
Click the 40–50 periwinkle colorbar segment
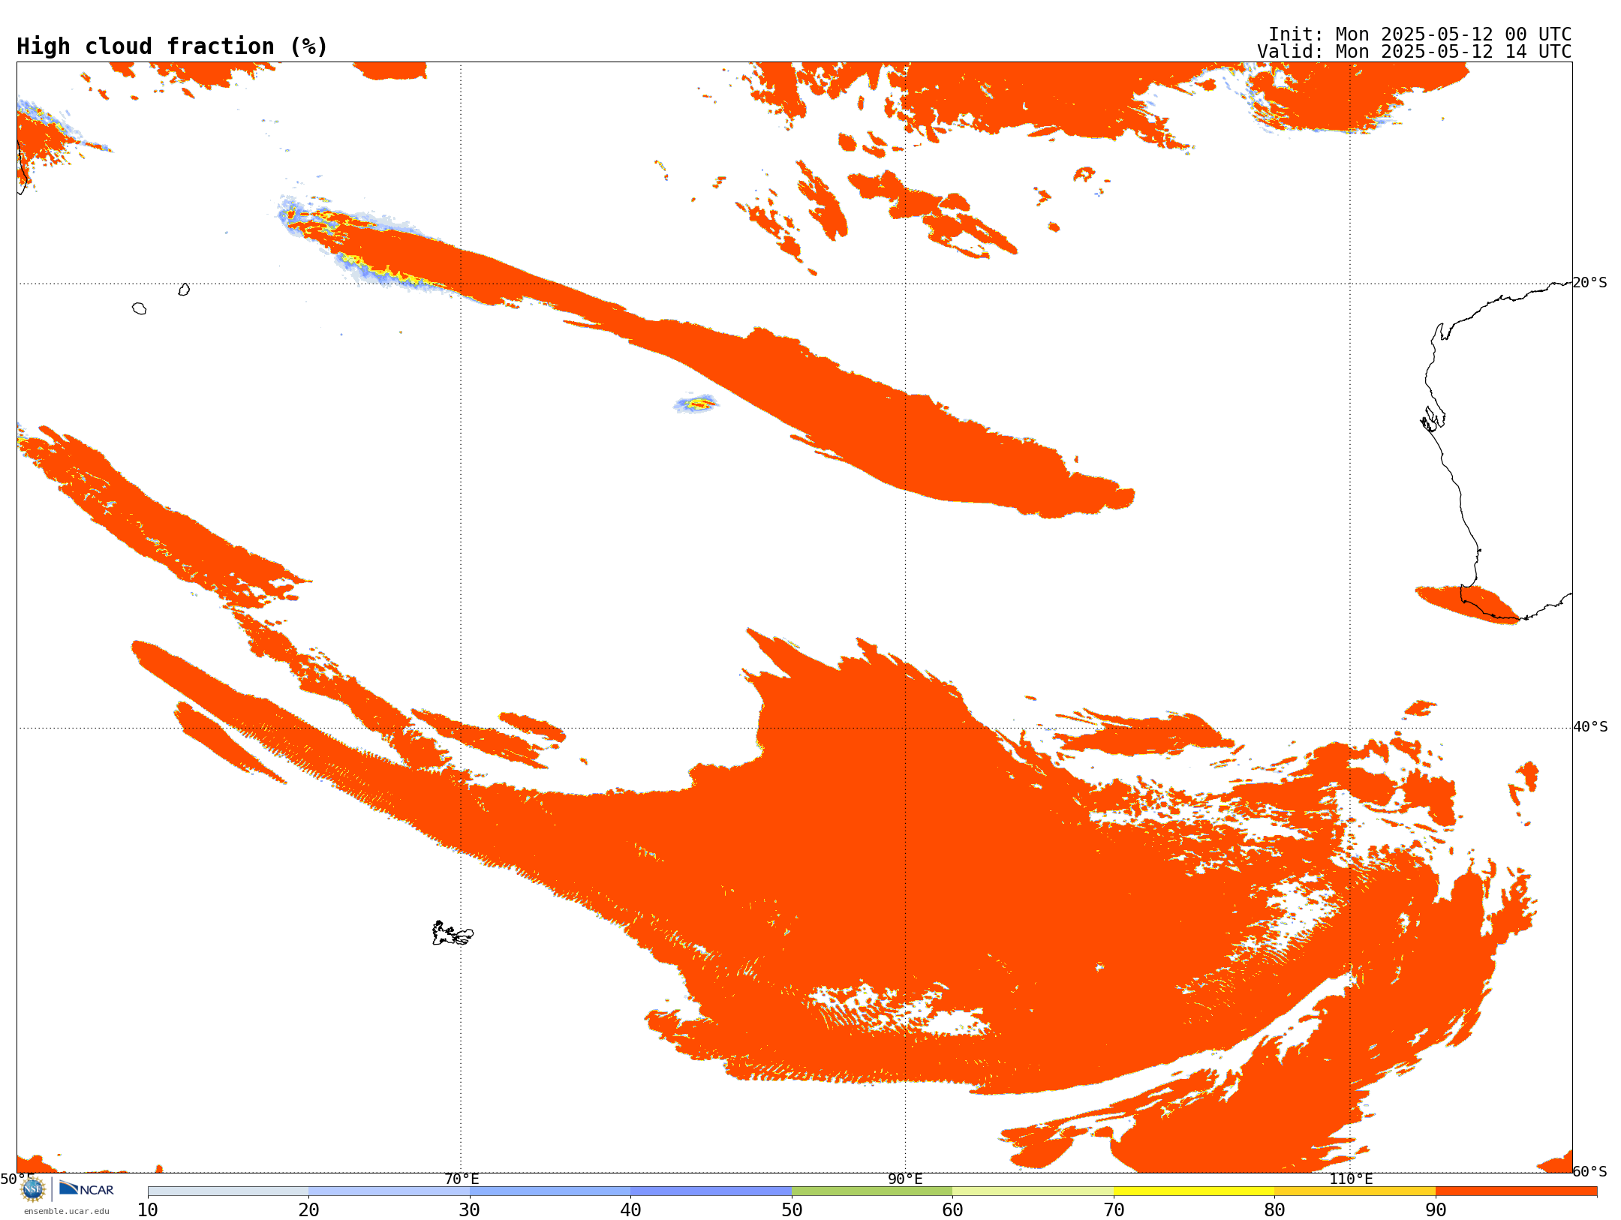coord(711,1191)
